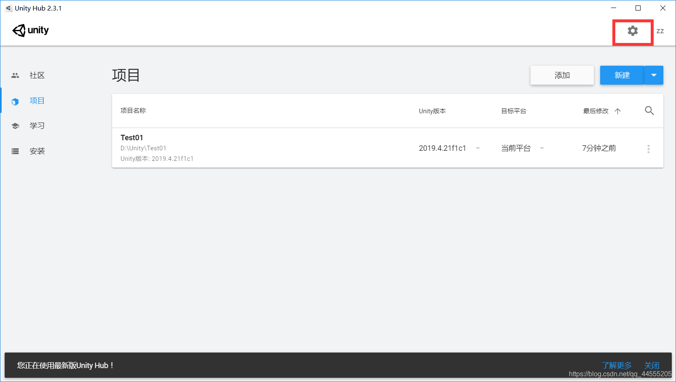Click 目标平台 column header
The image size is (676, 382).
514,111
